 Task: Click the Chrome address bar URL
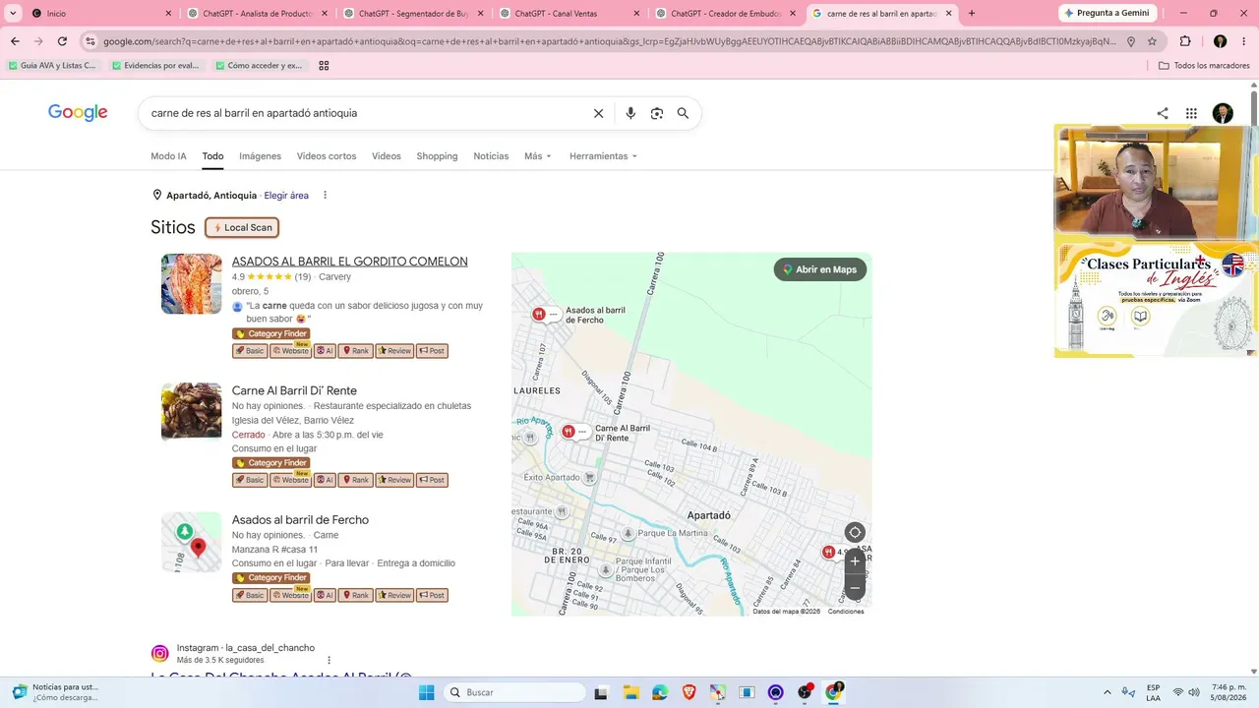(610, 41)
